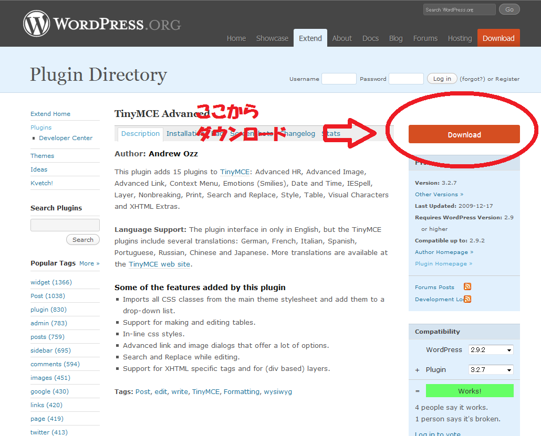Screen dimensions: 541x436
Task: Open the Docs nav item
Action: [x=370, y=38]
